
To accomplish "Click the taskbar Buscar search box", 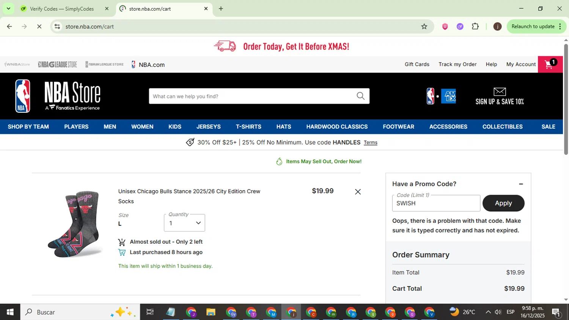I will 80,312.
